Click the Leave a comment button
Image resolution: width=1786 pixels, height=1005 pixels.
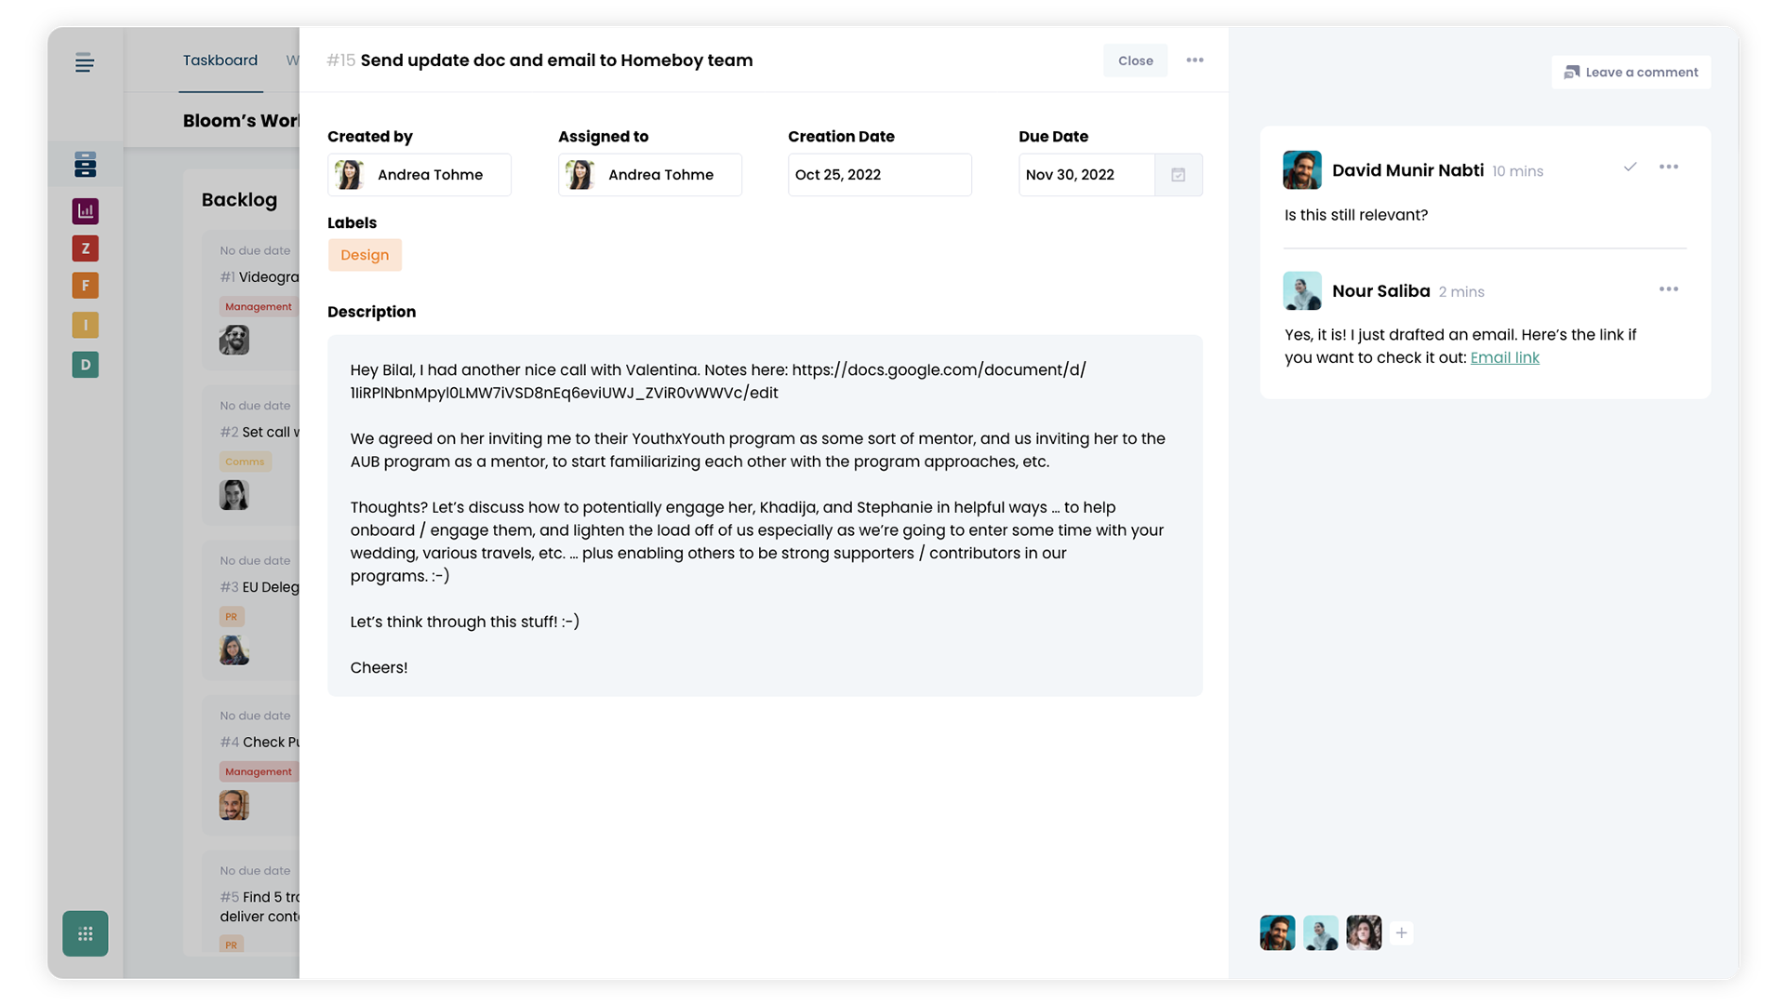pos(1631,73)
